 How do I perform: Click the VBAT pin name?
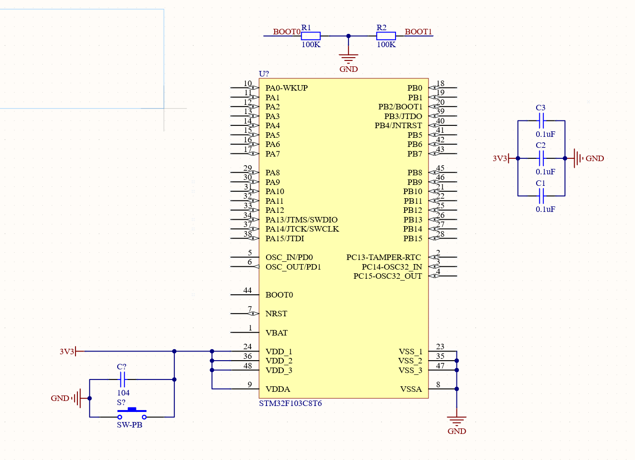(277, 333)
